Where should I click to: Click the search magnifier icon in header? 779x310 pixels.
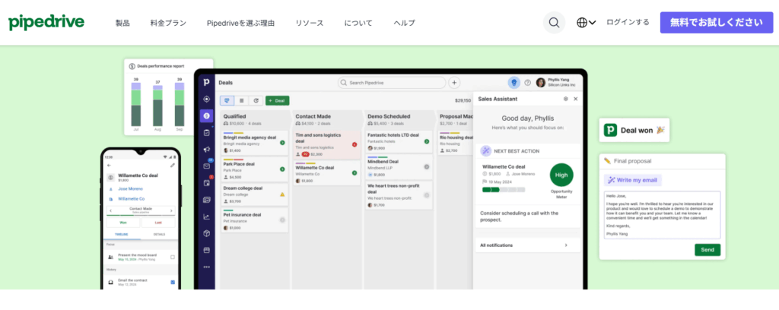point(554,23)
